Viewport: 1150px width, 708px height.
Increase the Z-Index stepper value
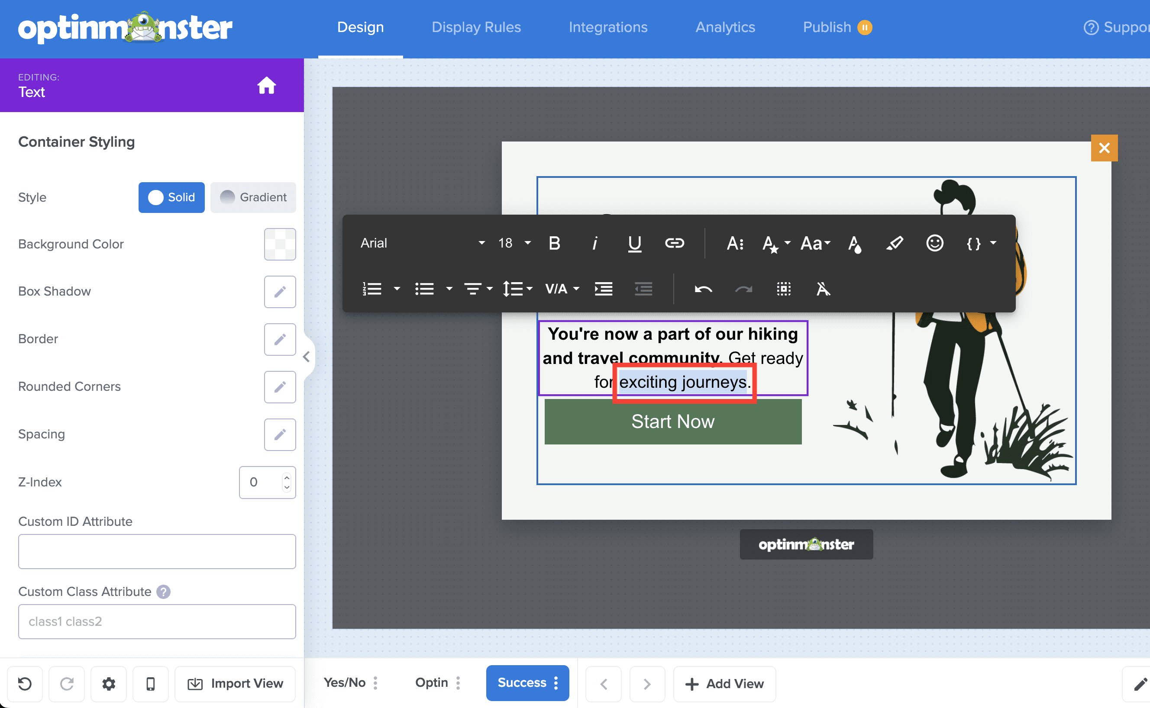click(287, 477)
